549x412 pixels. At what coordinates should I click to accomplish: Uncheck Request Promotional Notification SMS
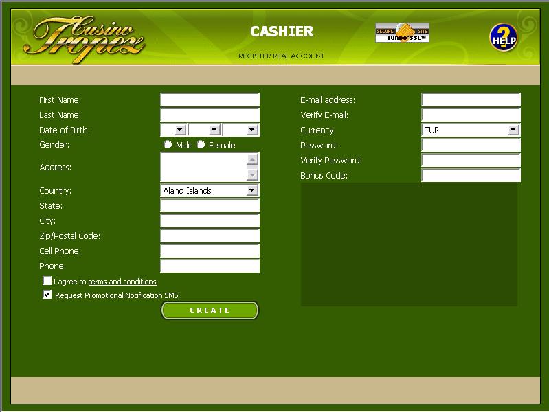pos(47,295)
